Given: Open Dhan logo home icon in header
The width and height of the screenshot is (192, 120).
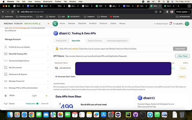Looking at the screenshot, I should tap(55, 24).
